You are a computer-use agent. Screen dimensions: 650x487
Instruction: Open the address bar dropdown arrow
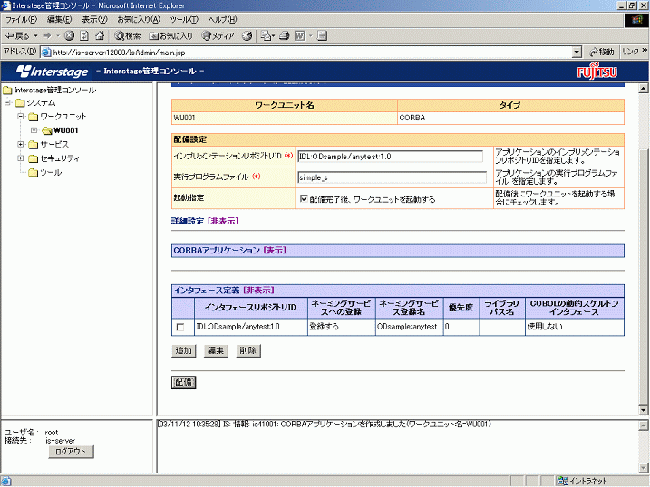577,53
